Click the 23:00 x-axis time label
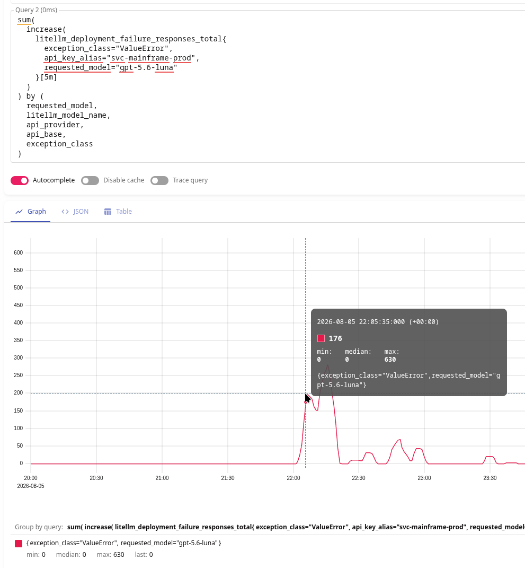Viewport: 525px width, 568px height. (424, 478)
